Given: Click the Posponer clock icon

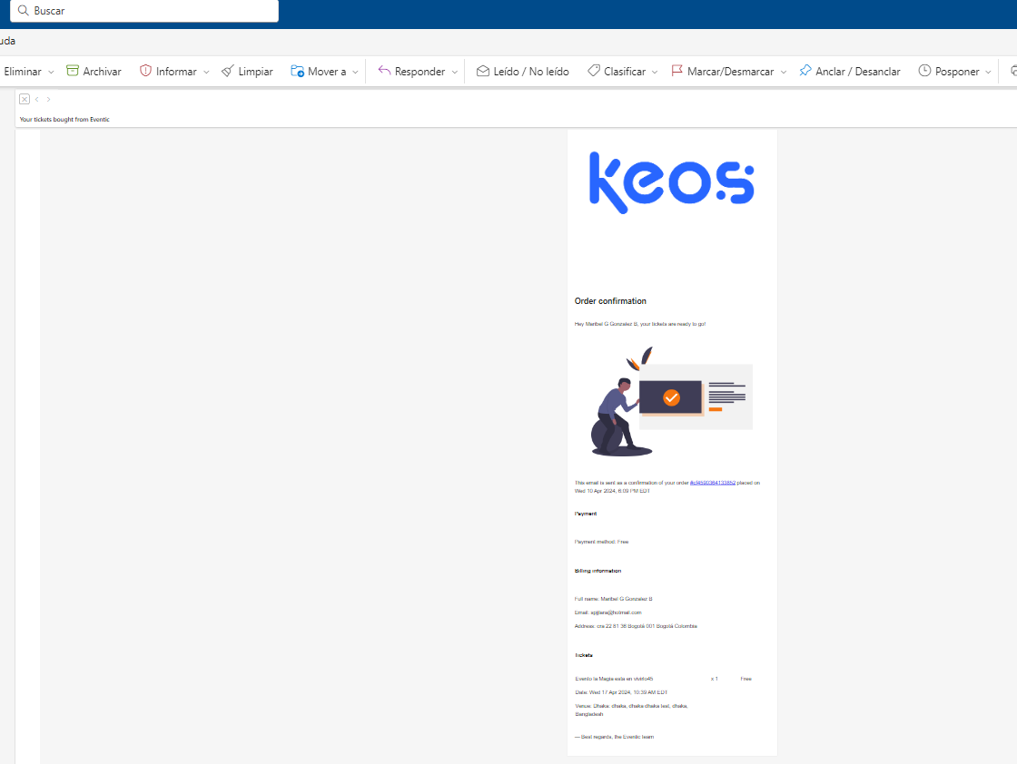Looking at the screenshot, I should pyautogui.click(x=924, y=71).
